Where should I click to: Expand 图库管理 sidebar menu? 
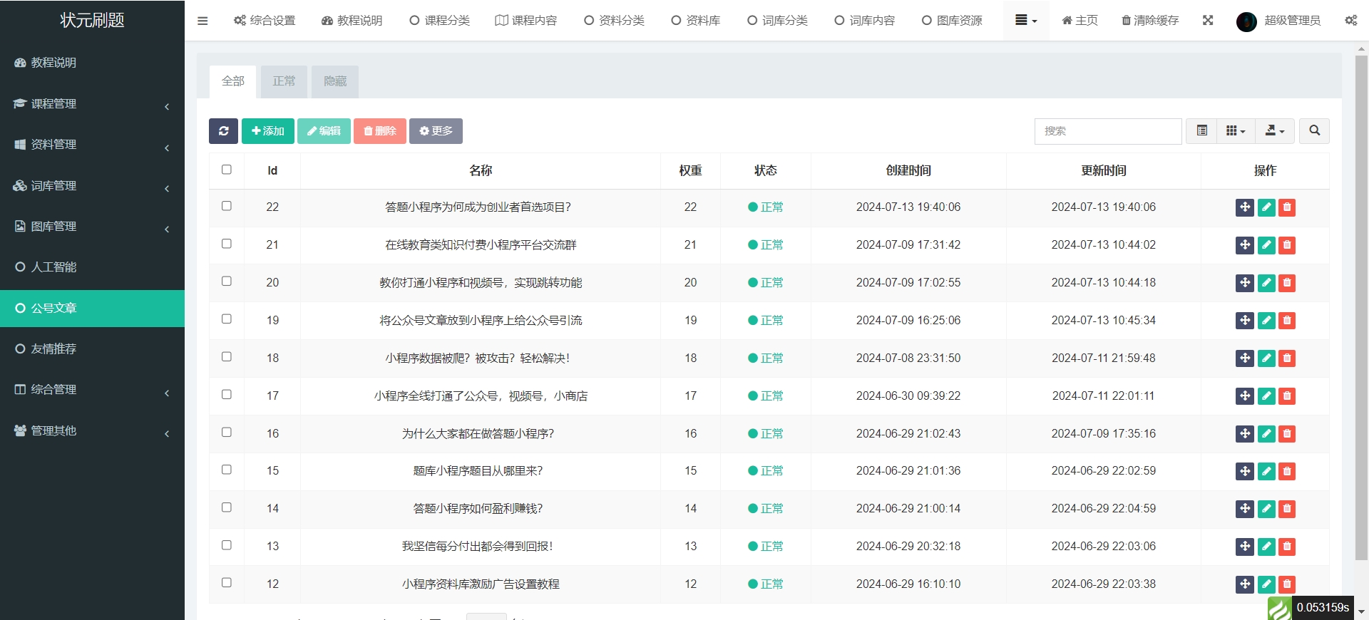click(x=92, y=227)
